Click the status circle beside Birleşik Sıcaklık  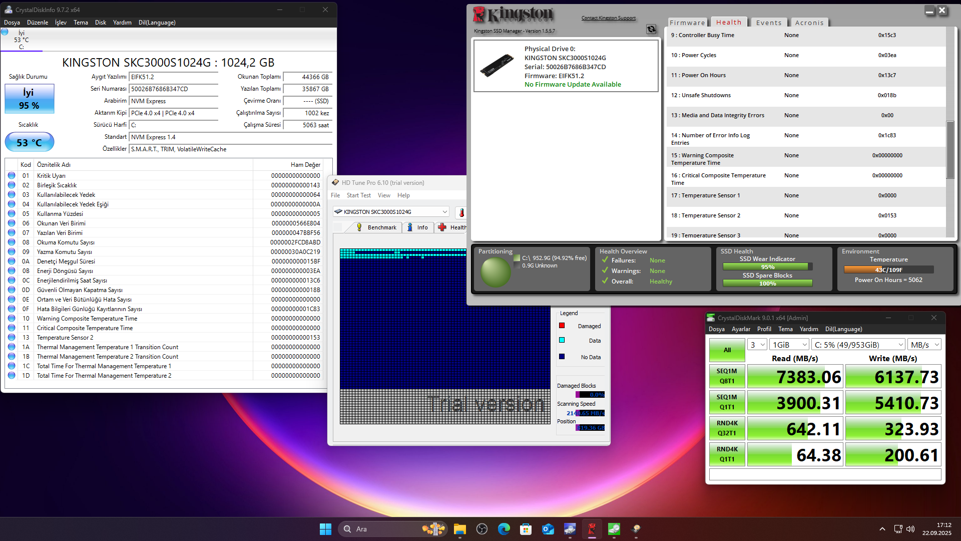pyautogui.click(x=12, y=185)
